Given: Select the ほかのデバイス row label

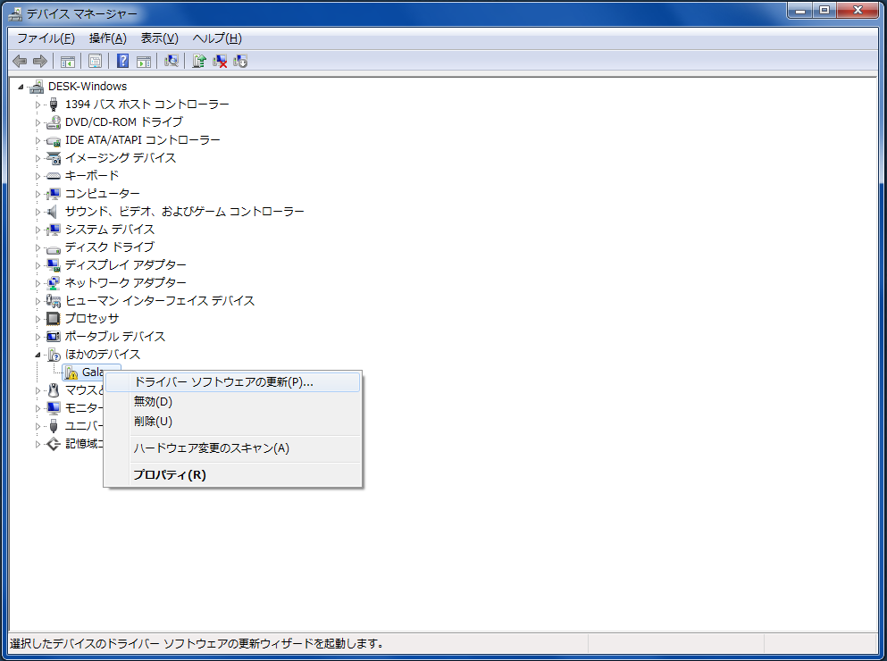Looking at the screenshot, I should tap(103, 355).
